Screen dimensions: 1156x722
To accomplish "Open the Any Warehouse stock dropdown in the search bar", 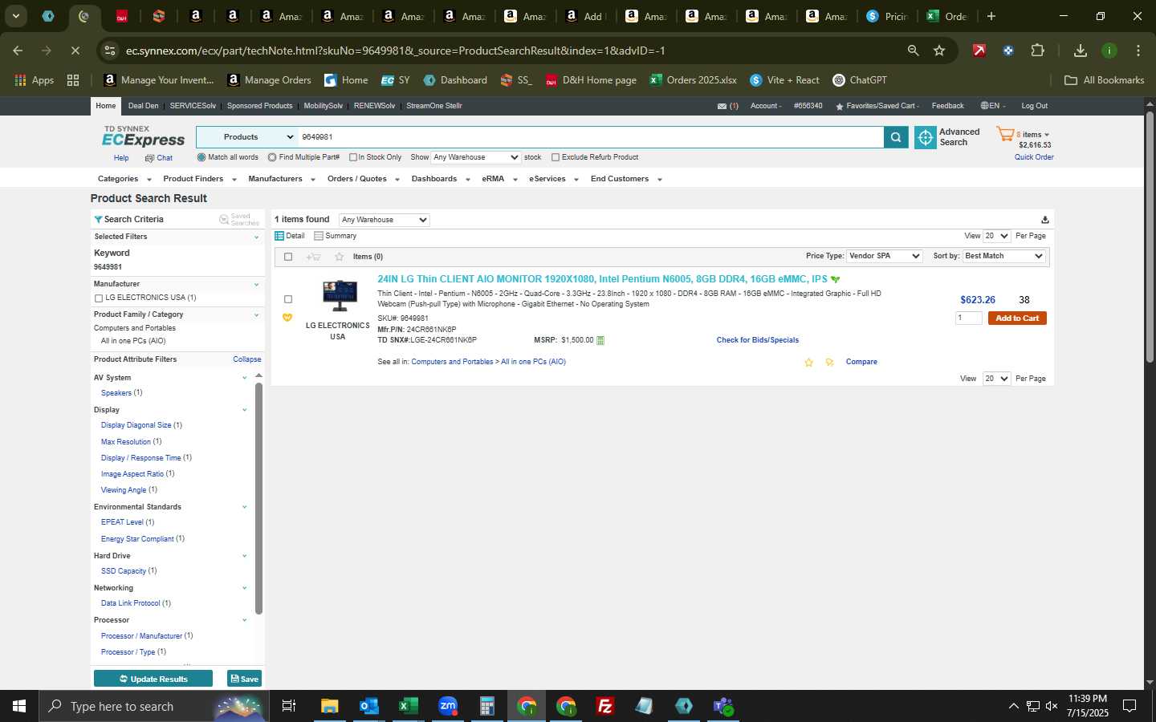I will click(476, 157).
